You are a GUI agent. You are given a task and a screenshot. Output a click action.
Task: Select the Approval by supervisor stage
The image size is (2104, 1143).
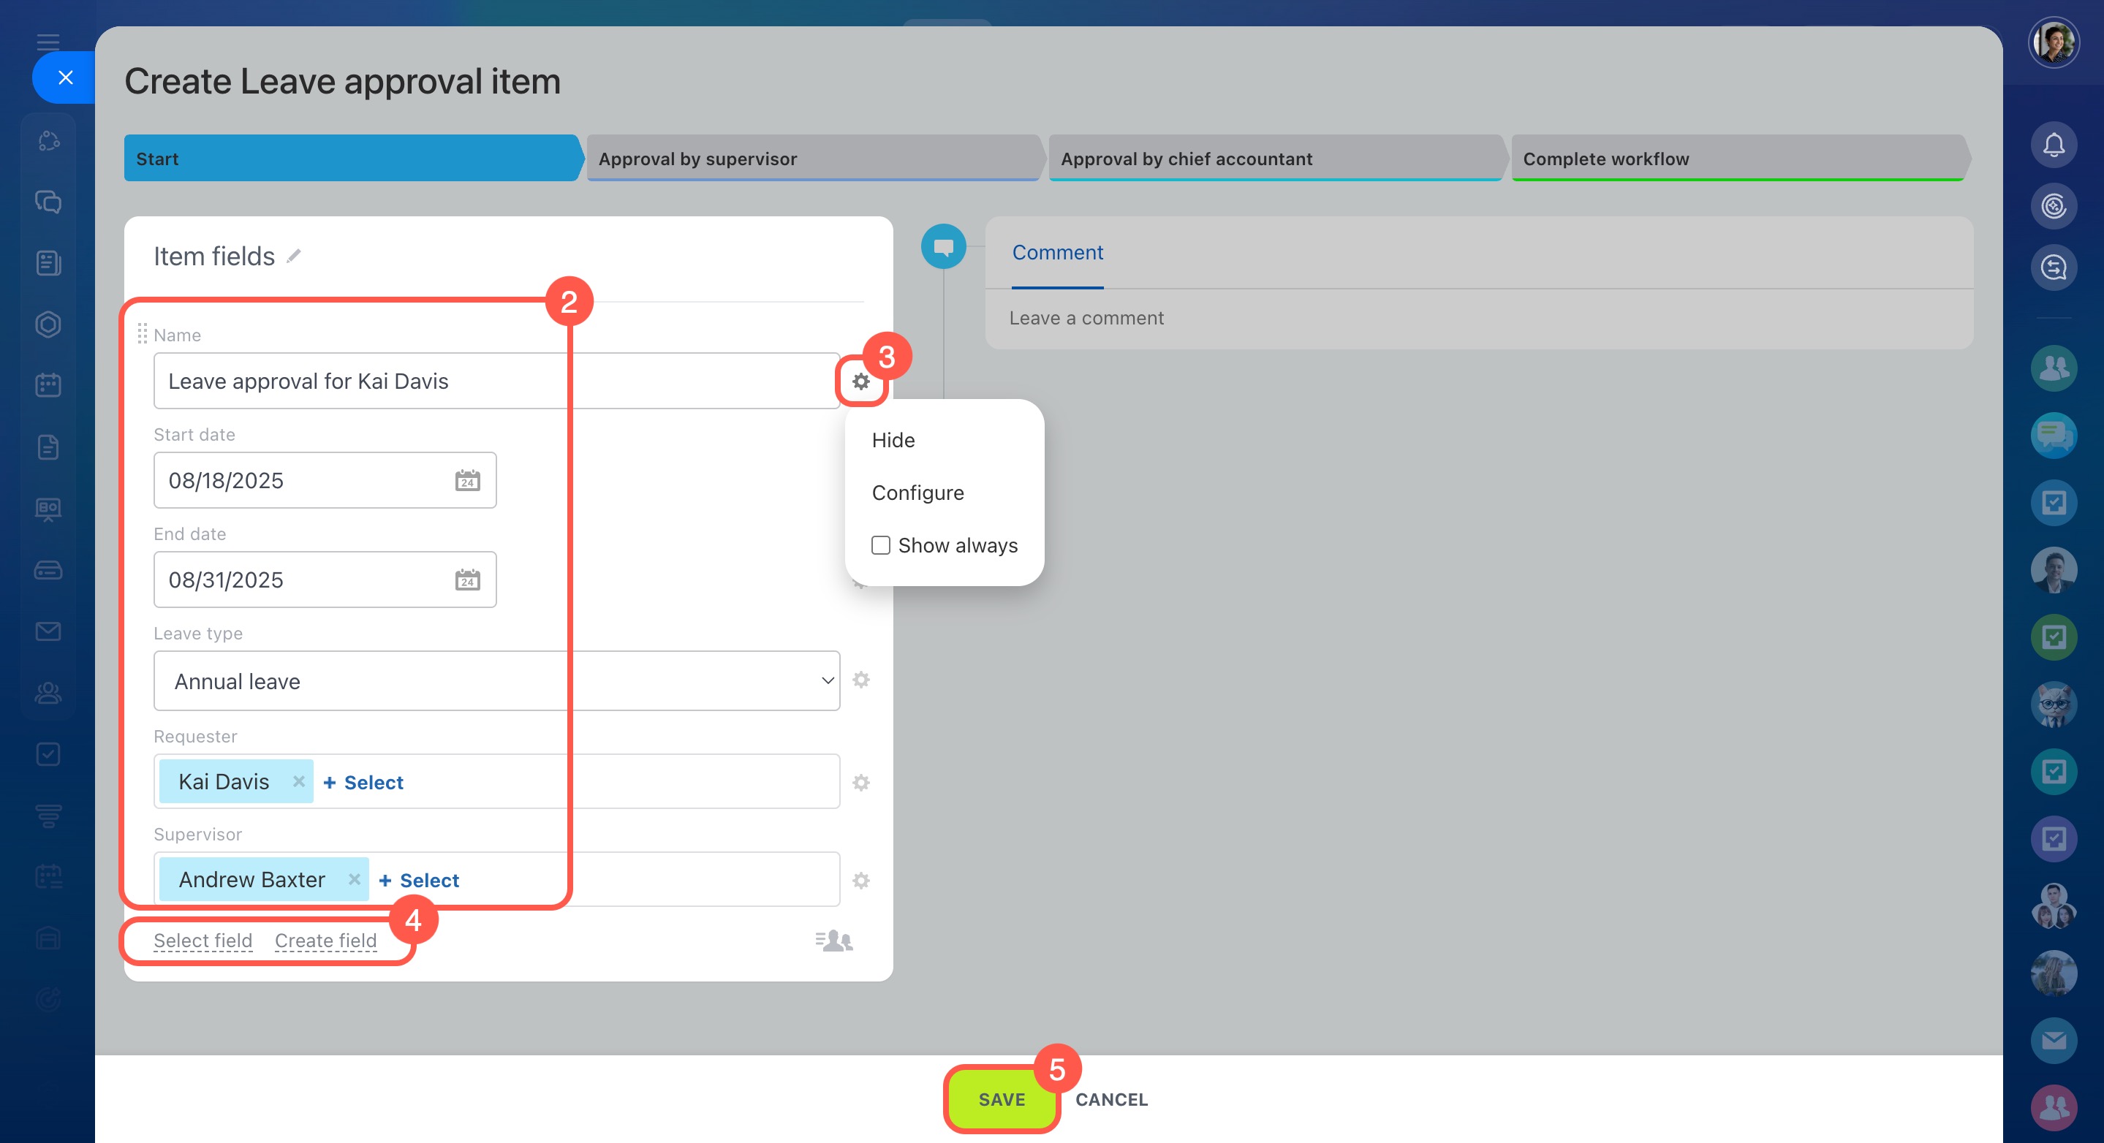point(813,159)
